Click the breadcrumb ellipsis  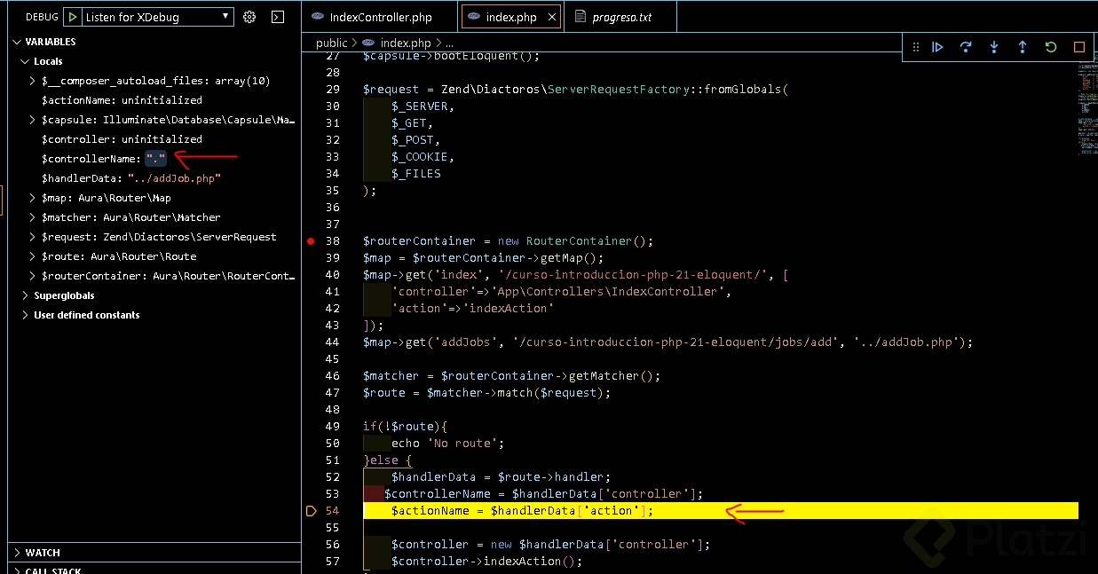click(449, 43)
